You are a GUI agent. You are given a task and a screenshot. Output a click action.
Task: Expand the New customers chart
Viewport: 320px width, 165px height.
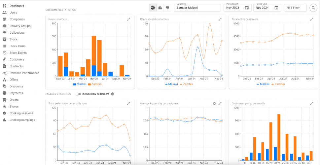(128, 19)
